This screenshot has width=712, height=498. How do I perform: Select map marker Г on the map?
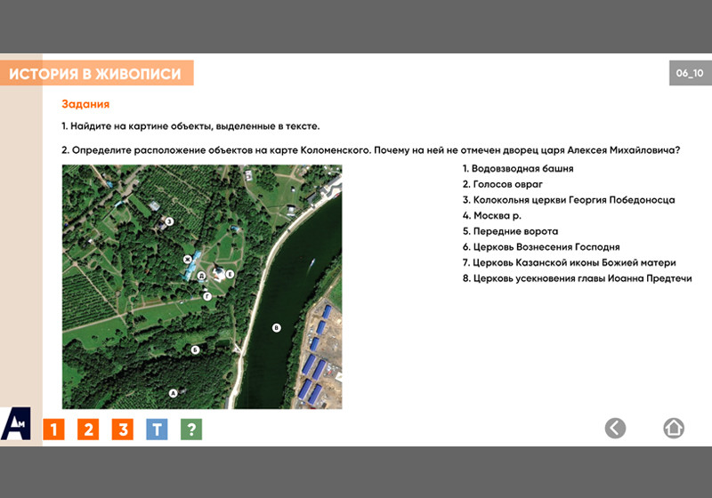click(207, 296)
